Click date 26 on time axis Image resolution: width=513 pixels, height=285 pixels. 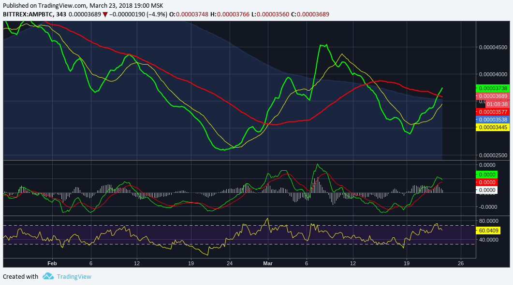pyautogui.click(x=461, y=263)
